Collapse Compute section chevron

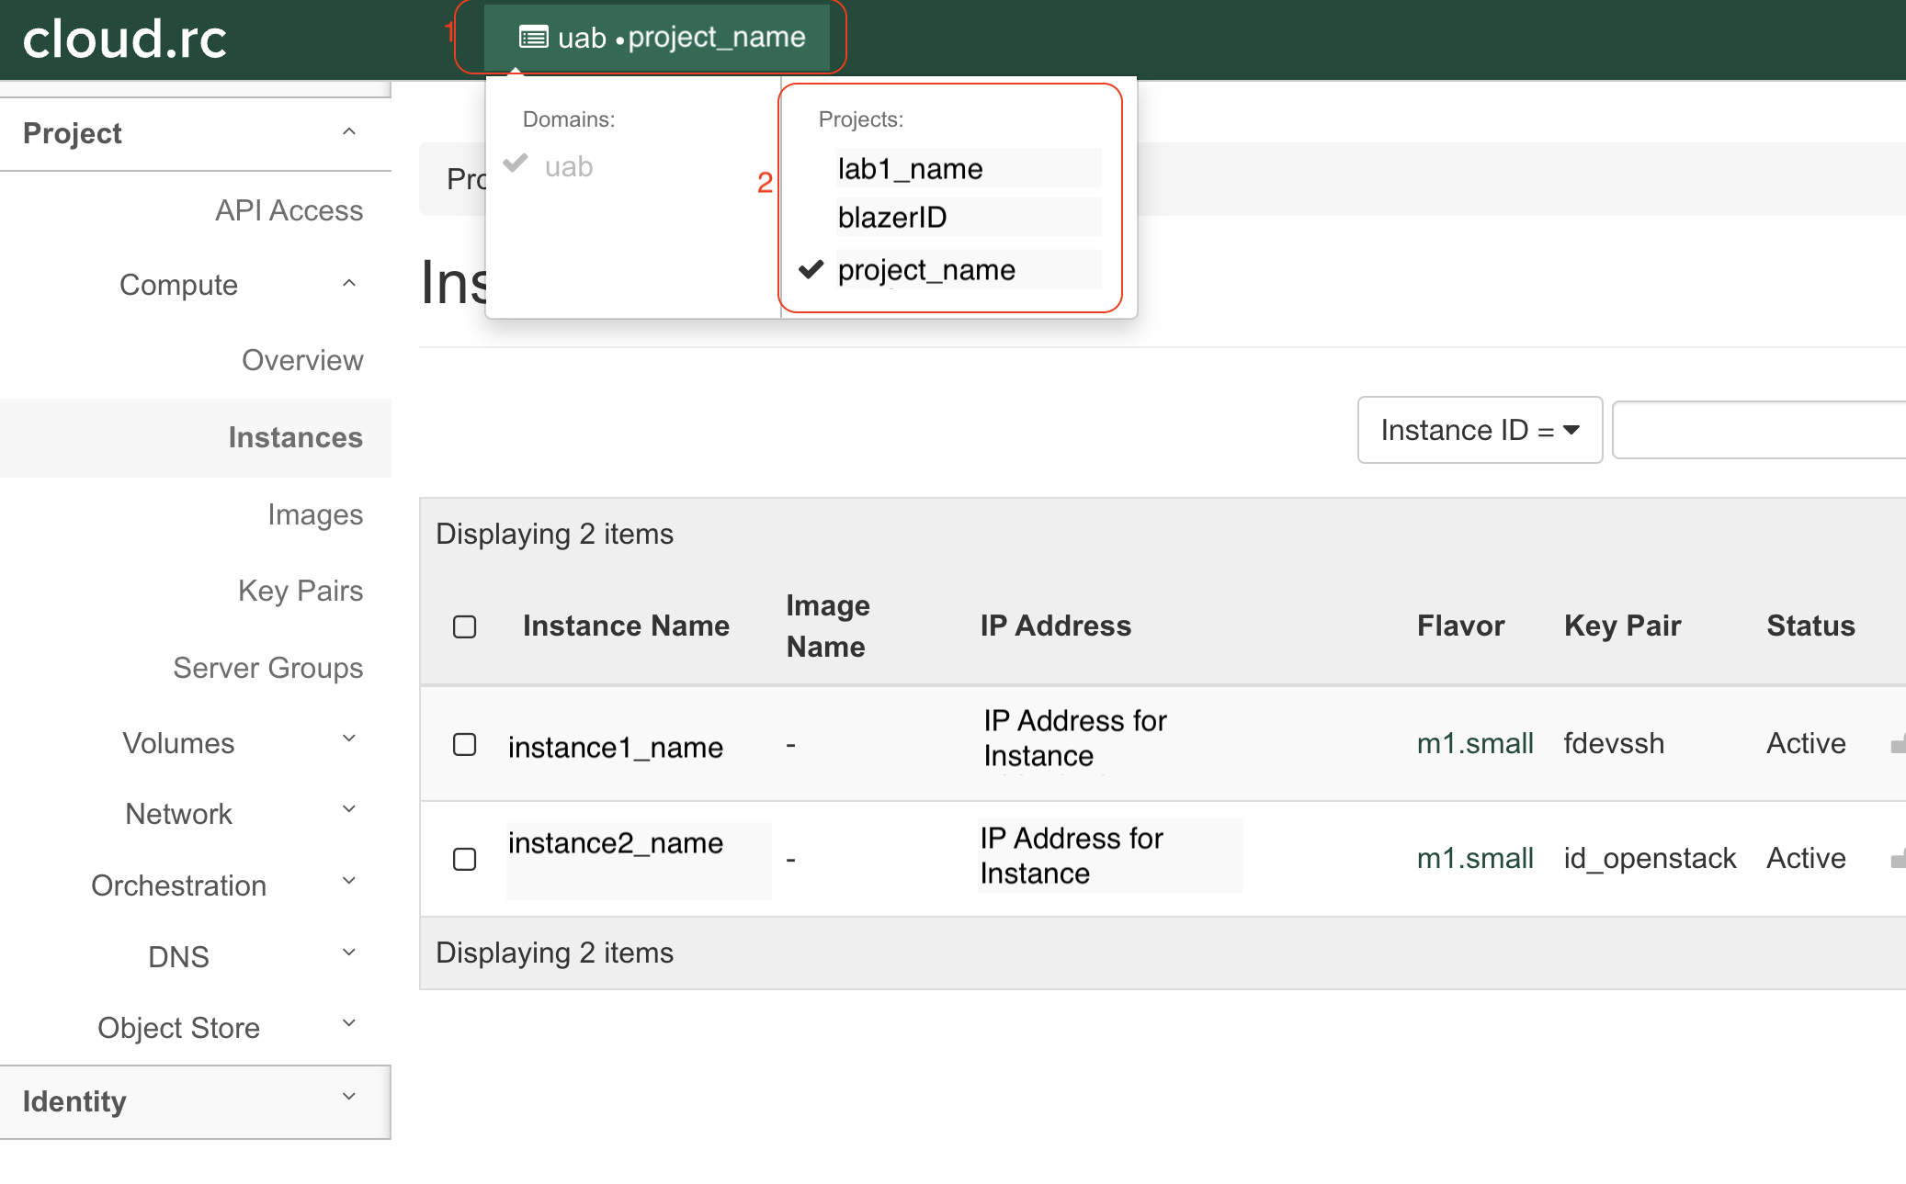[x=348, y=284]
